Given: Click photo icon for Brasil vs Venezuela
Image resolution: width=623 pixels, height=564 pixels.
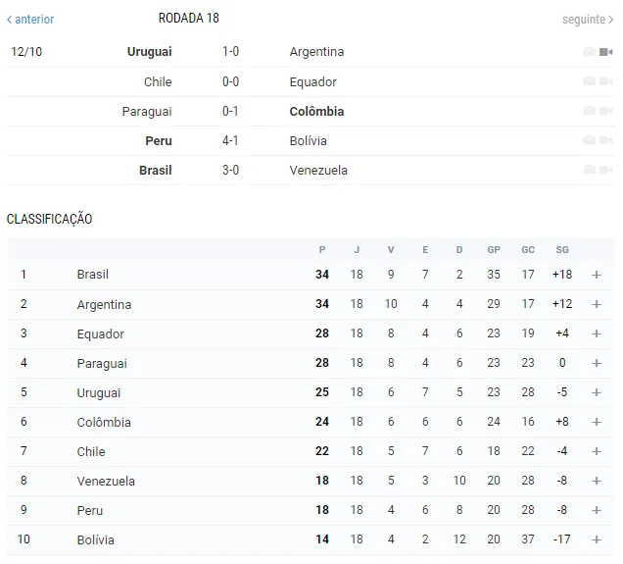Looking at the screenshot, I should 590,170.
